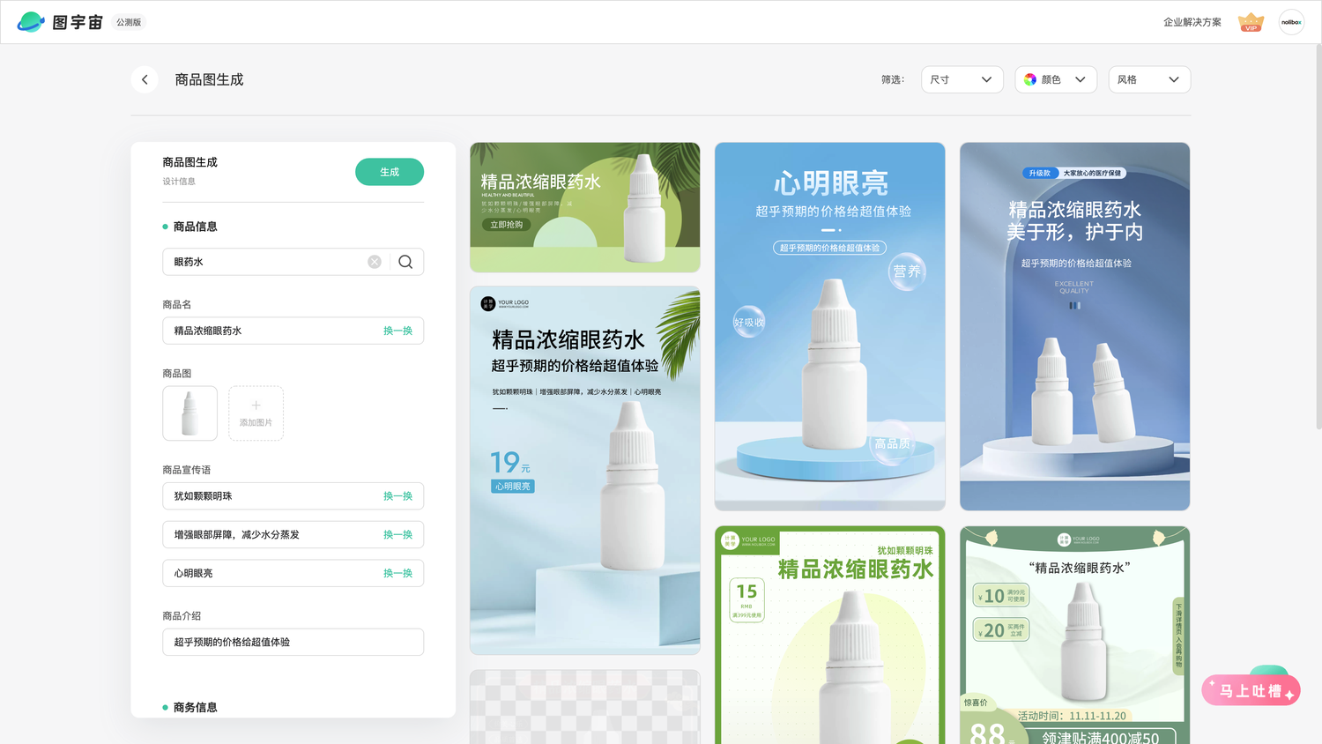Click the page vertical scrollbar
This screenshot has width=1322, height=744.
pos(1318,236)
